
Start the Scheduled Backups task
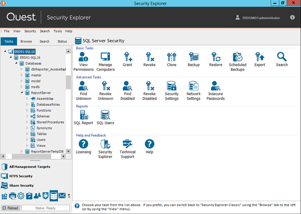coord(237,61)
